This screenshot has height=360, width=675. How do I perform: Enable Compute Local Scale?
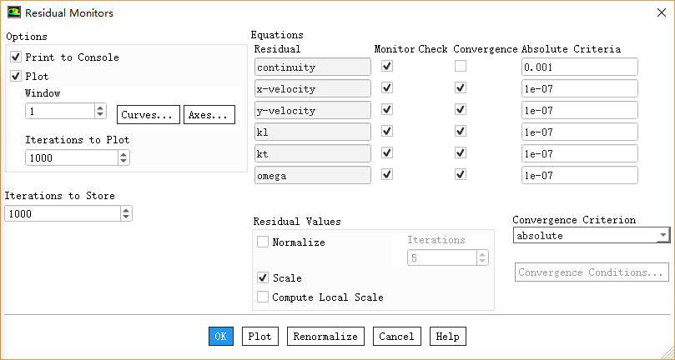pyautogui.click(x=264, y=297)
